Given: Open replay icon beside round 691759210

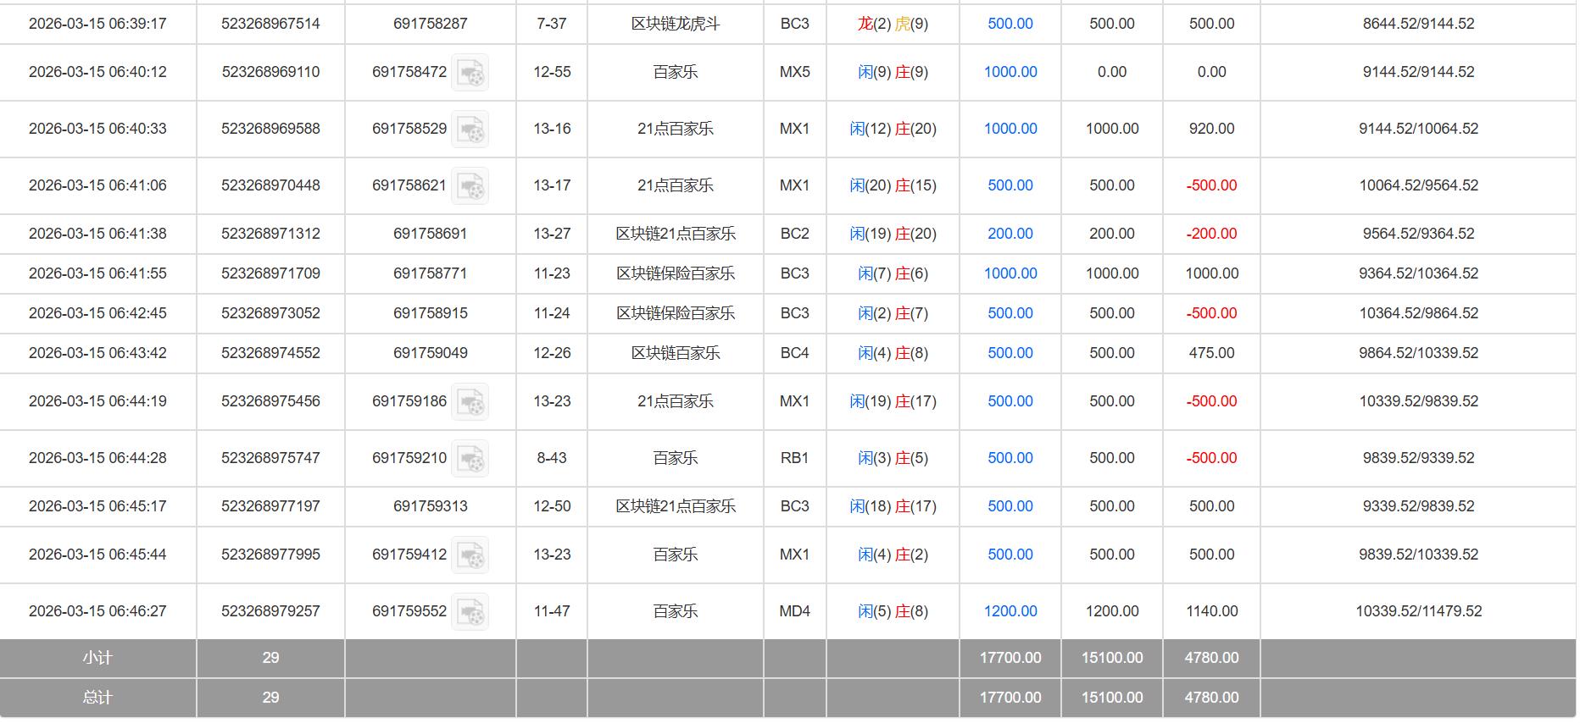Looking at the screenshot, I should (x=470, y=459).
